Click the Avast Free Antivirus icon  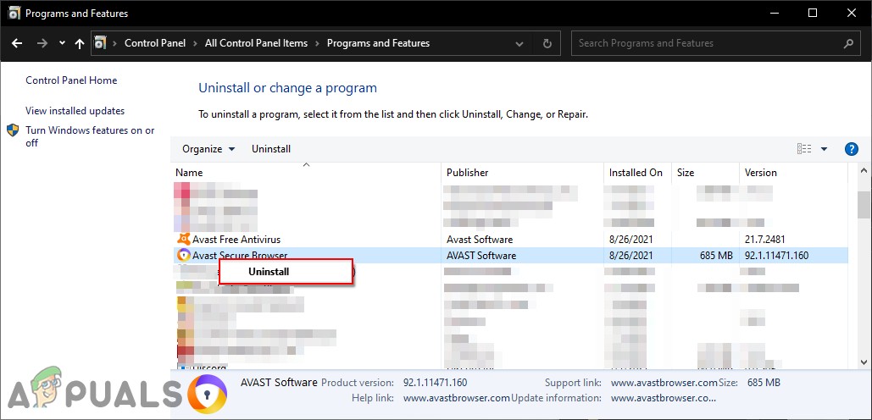click(x=183, y=240)
